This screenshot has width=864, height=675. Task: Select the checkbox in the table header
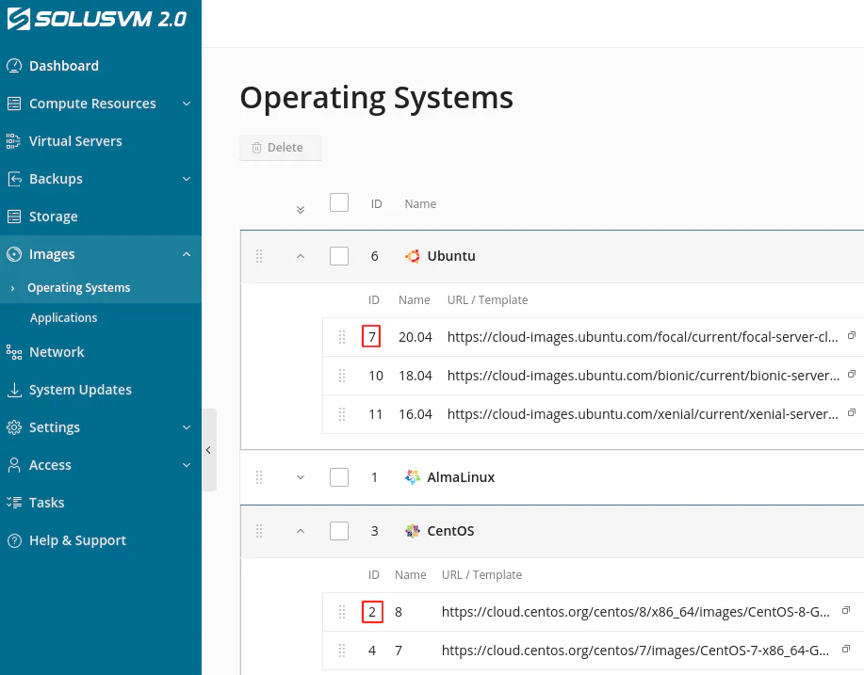(x=338, y=202)
